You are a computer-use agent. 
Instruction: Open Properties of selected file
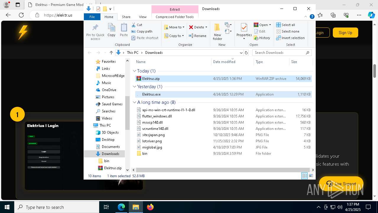pyautogui.click(x=244, y=31)
